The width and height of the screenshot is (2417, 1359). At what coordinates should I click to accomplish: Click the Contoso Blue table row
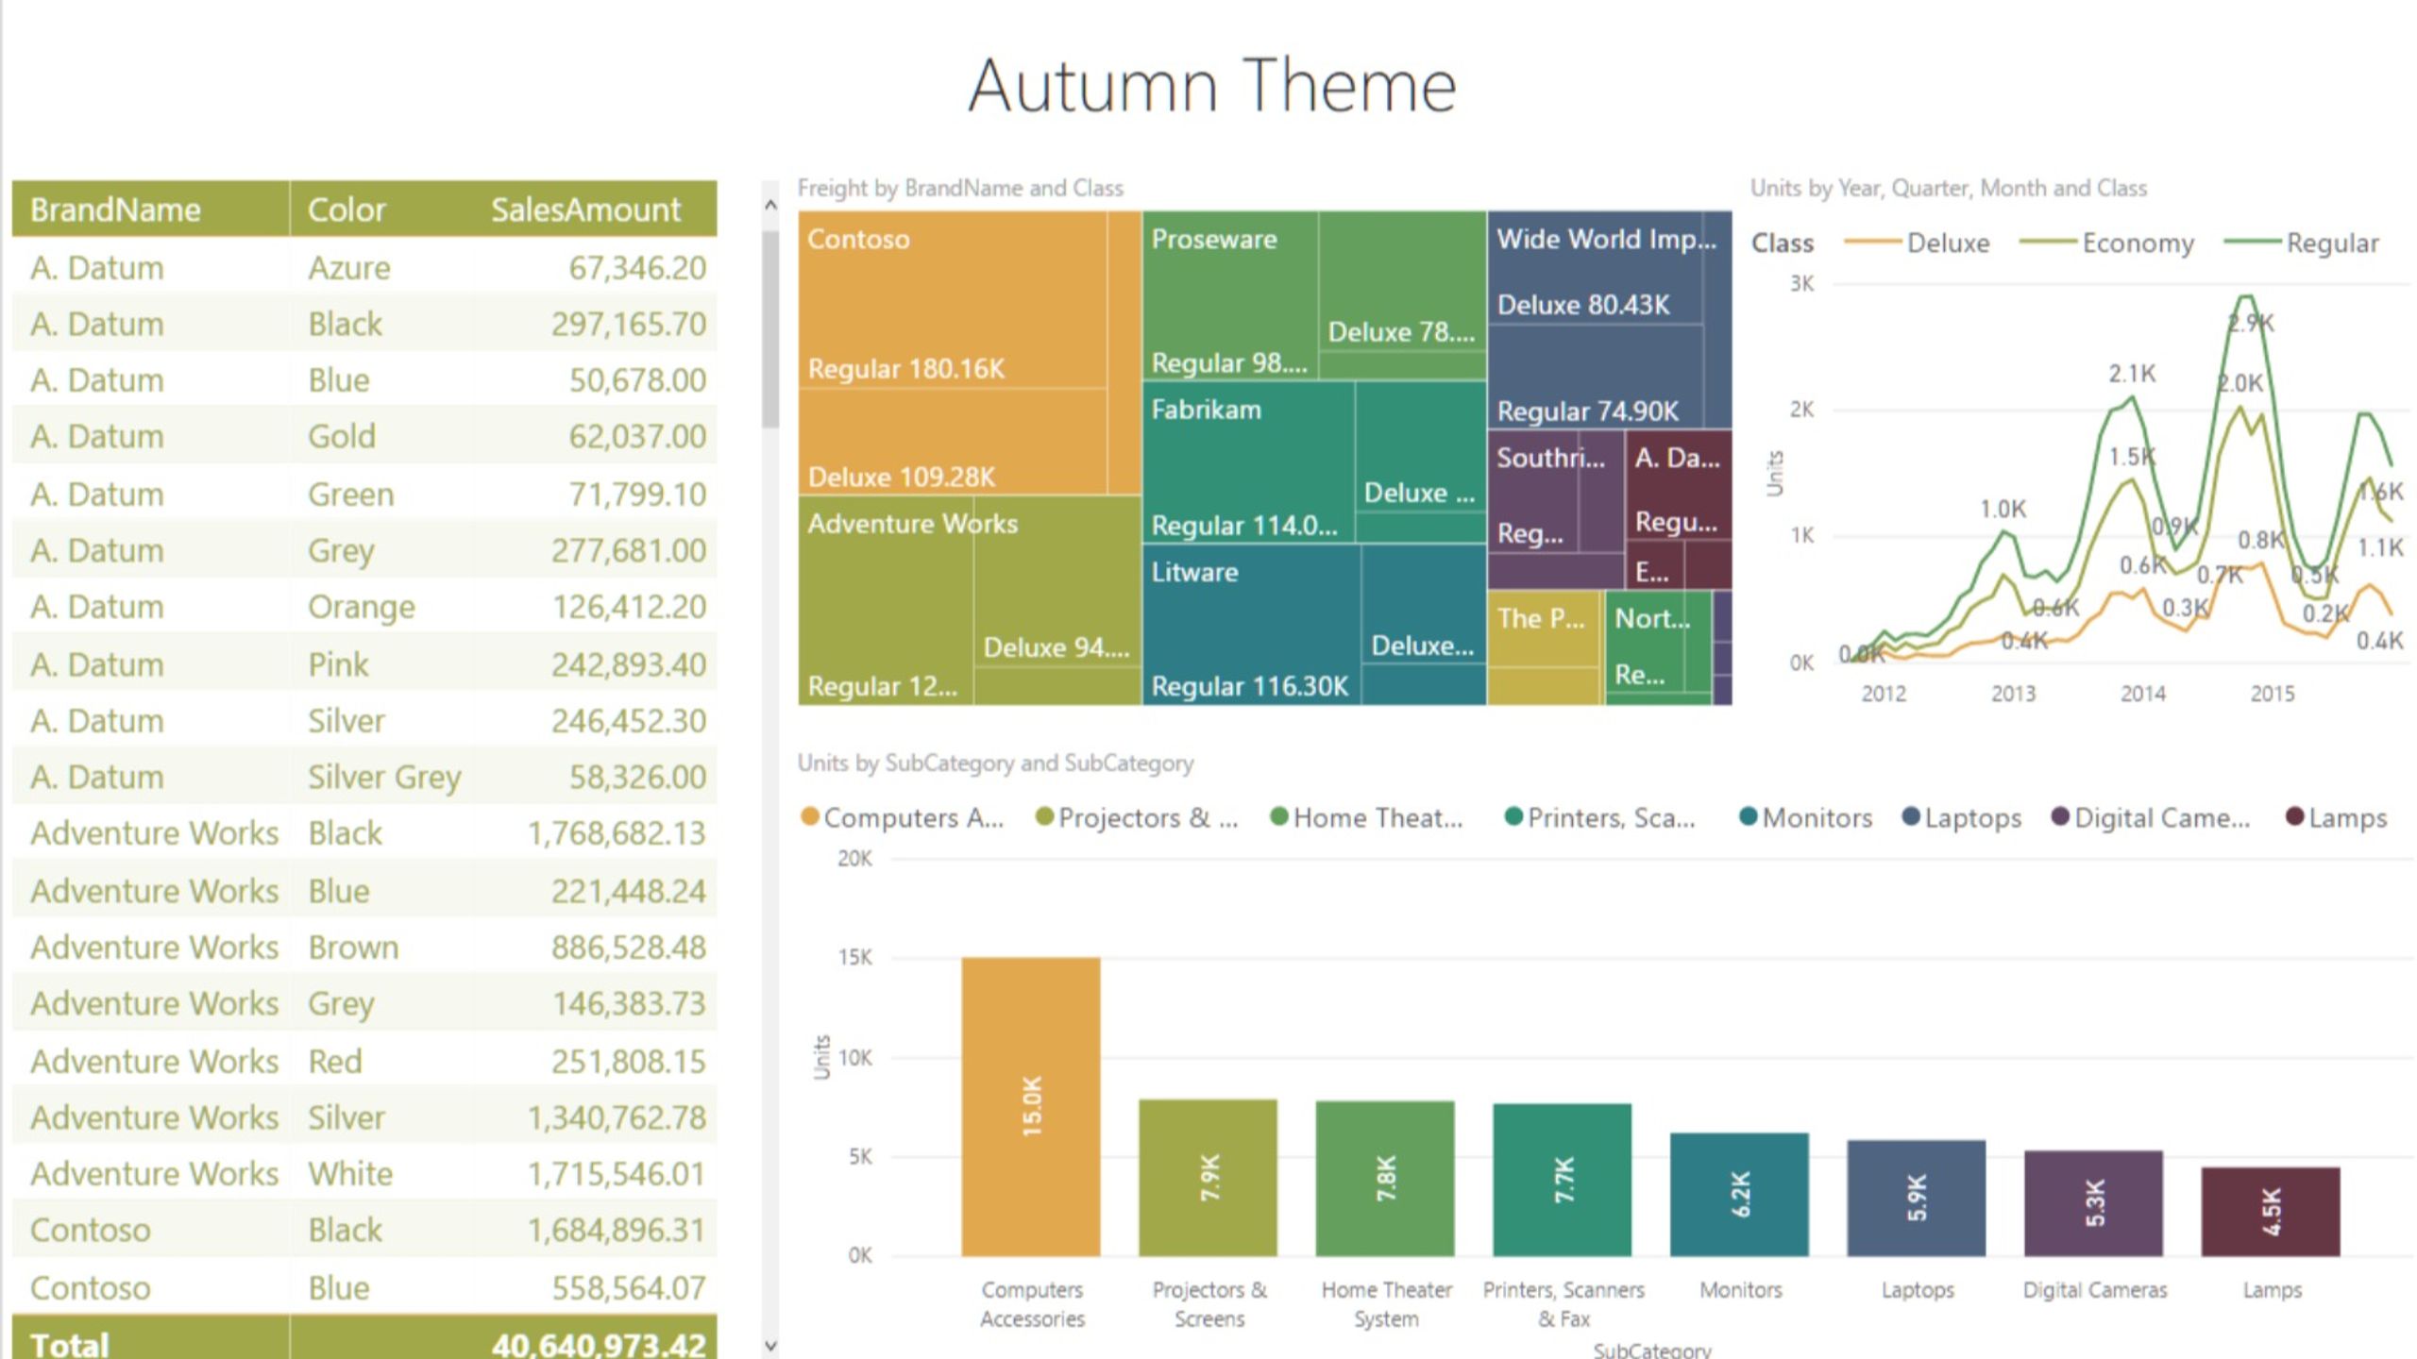point(364,1287)
